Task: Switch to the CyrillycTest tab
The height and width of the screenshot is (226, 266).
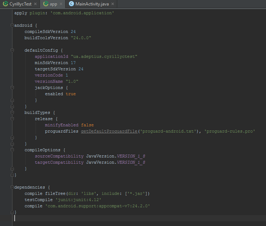Action: click(21, 4)
